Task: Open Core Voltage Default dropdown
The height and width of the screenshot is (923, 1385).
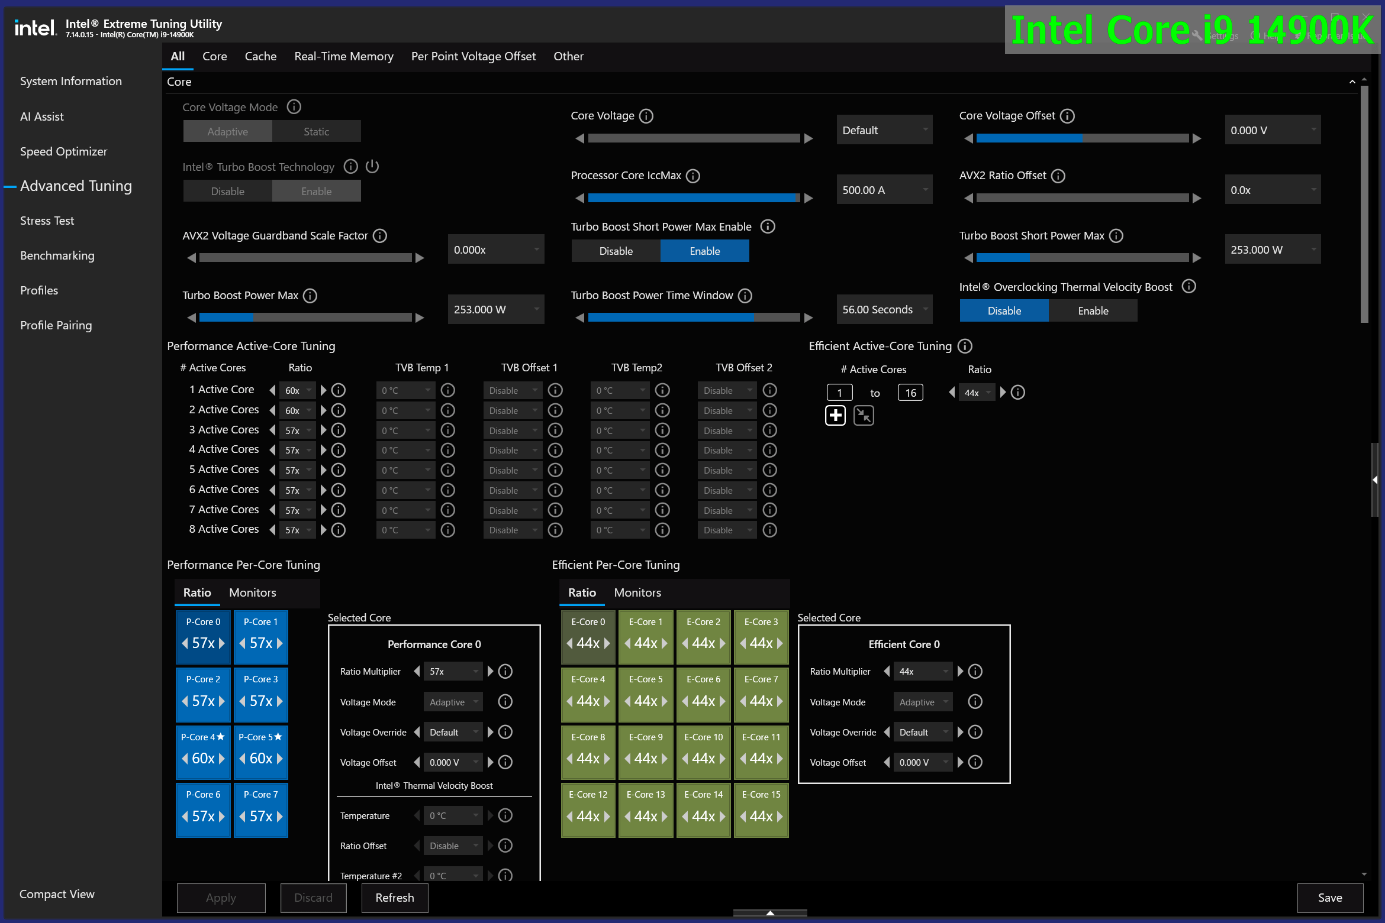Action: tap(885, 130)
